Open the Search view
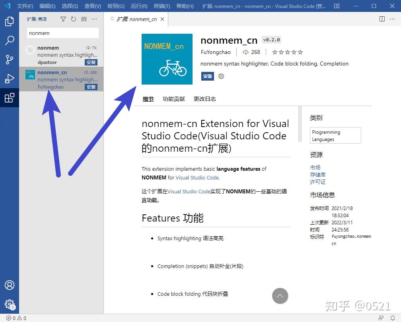The width and height of the screenshot is (401, 322). (x=10, y=40)
